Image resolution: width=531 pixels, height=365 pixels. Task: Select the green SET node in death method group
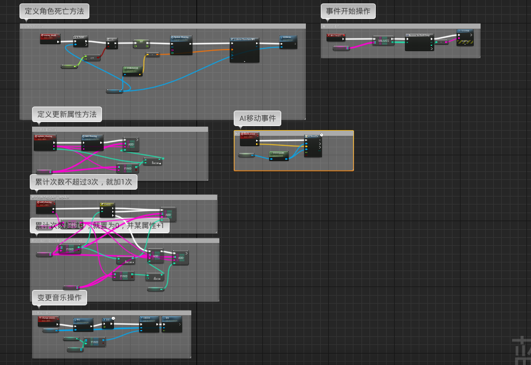[x=141, y=44]
